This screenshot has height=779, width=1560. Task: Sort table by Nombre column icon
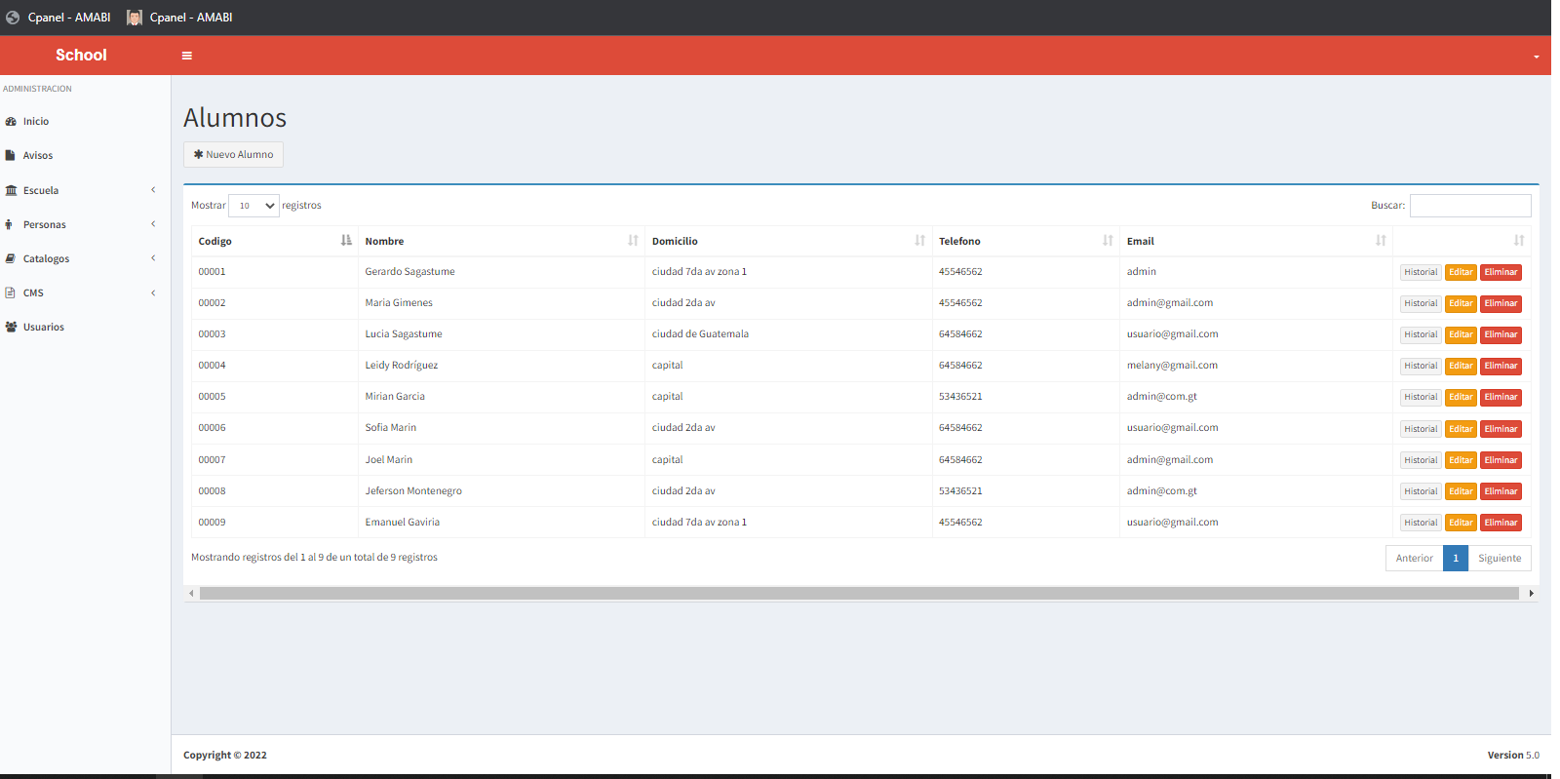pos(633,241)
